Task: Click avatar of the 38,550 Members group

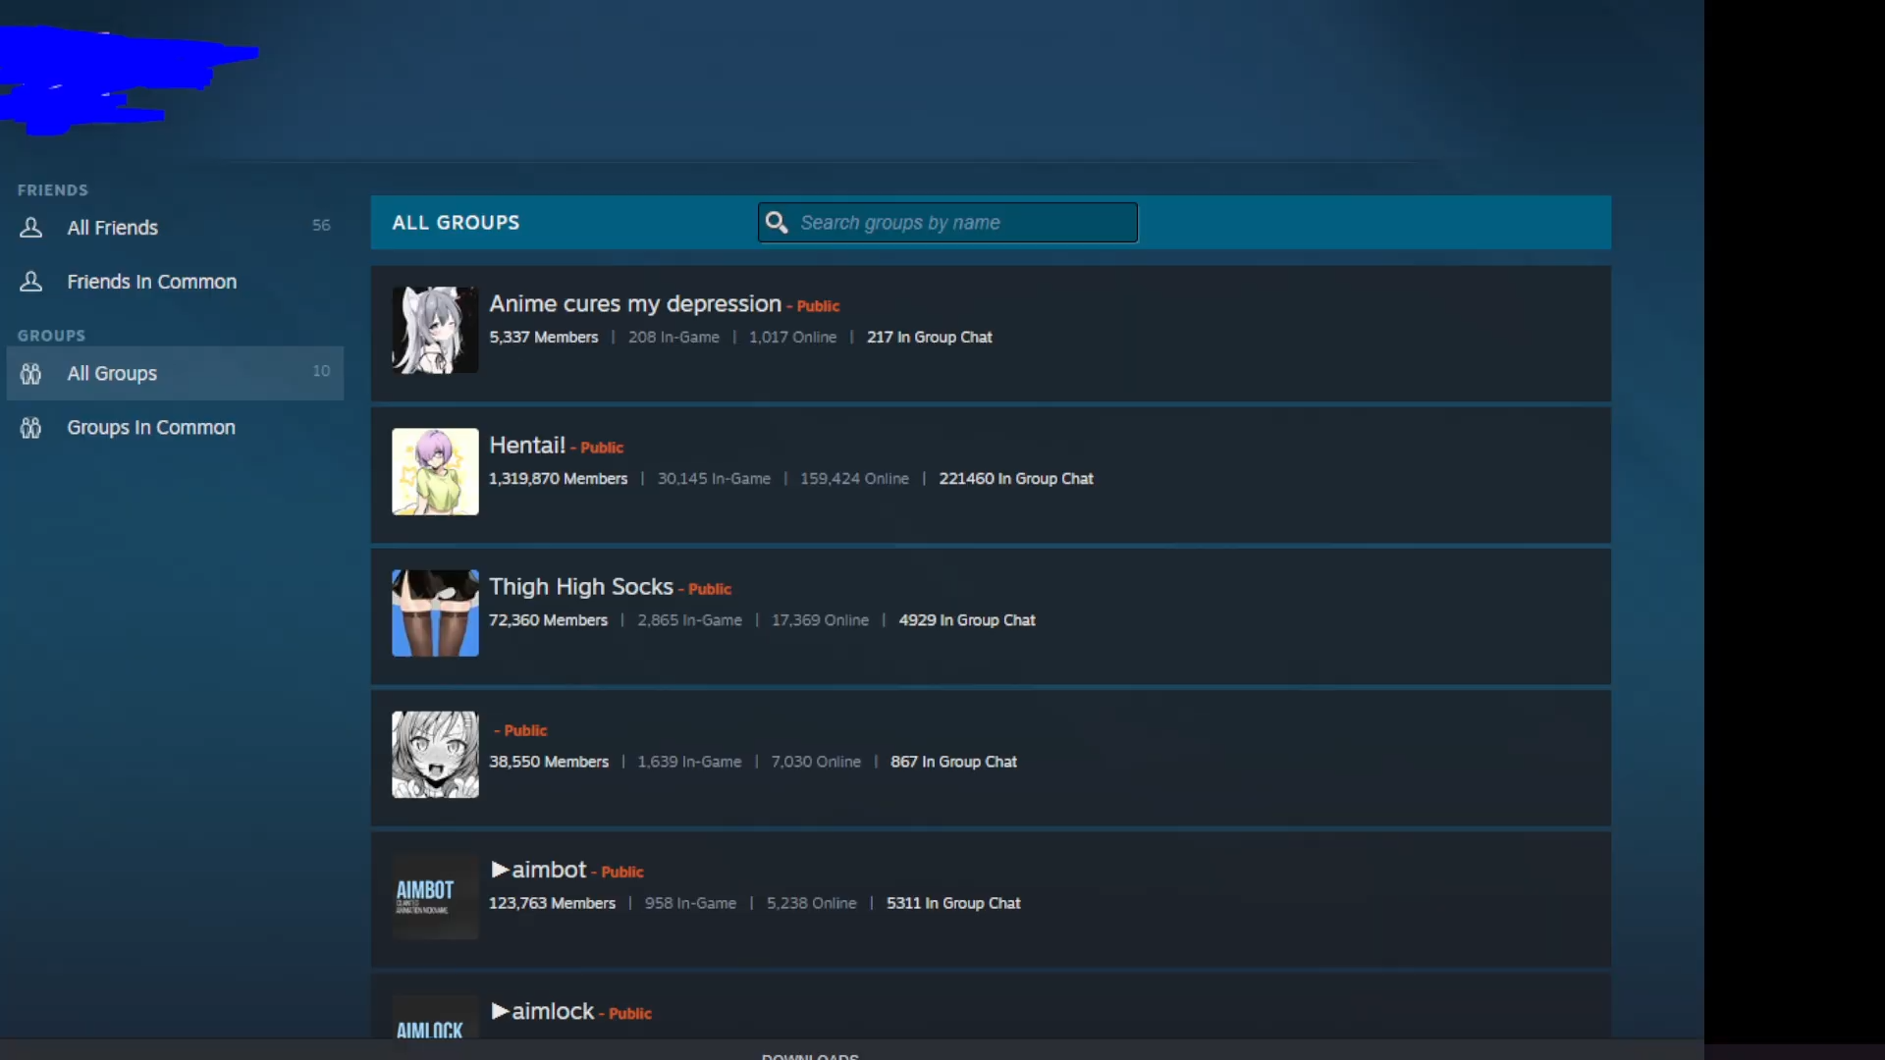Action: pyautogui.click(x=435, y=755)
